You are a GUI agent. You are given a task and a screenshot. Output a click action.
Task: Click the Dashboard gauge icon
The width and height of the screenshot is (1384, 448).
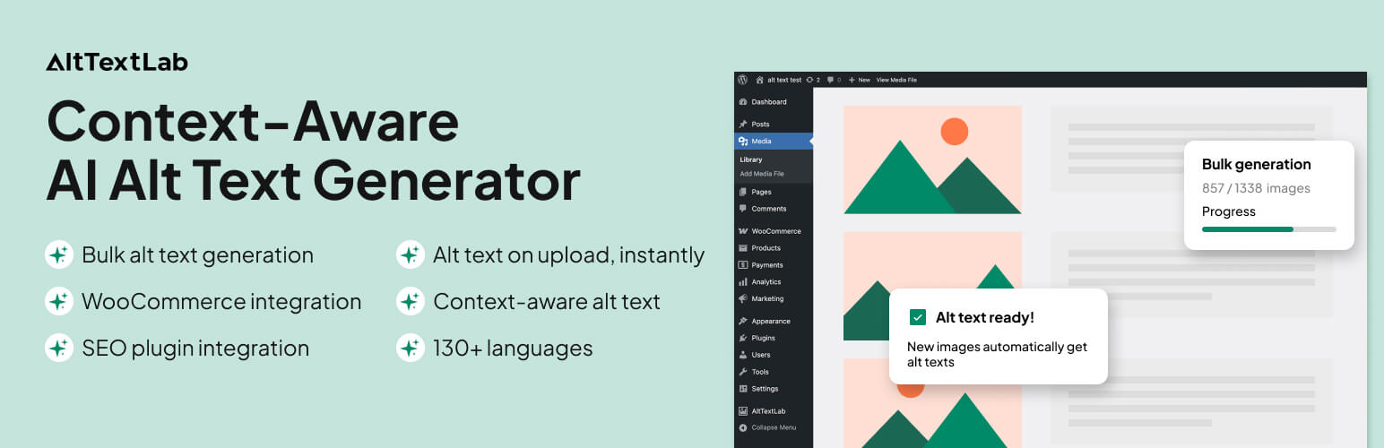tap(743, 102)
